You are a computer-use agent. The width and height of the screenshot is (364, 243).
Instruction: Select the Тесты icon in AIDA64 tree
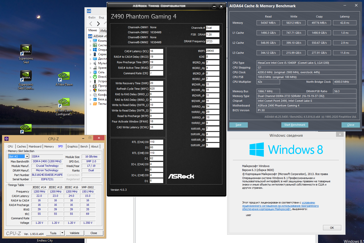point(95,103)
